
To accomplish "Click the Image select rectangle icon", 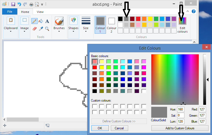I will tap(24, 20).
